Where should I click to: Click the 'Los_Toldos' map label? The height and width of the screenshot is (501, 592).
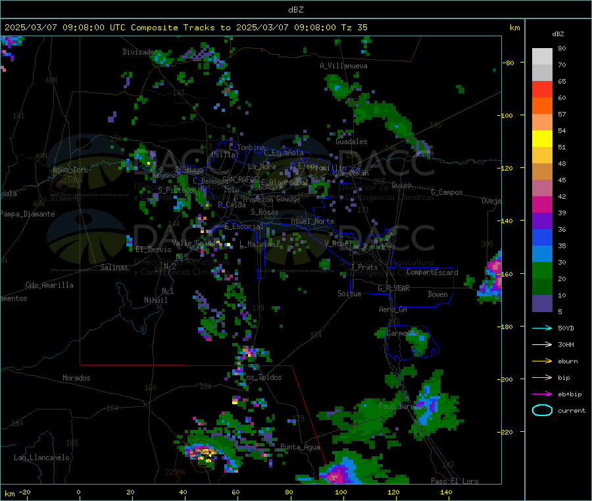262,377
